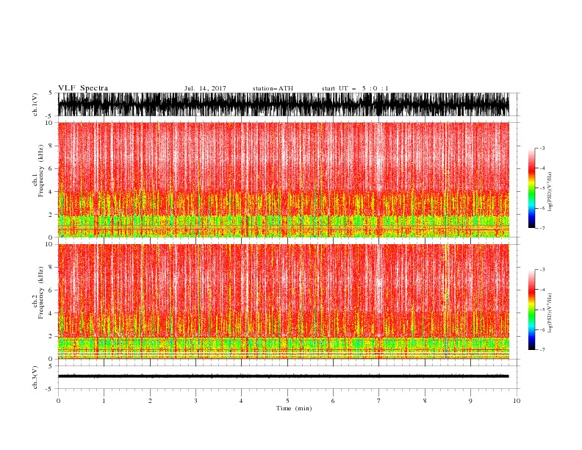This screenshot has width=582, height=450.
Task: Click the Time (min) axis label
Action: click(x=294, y=408)
